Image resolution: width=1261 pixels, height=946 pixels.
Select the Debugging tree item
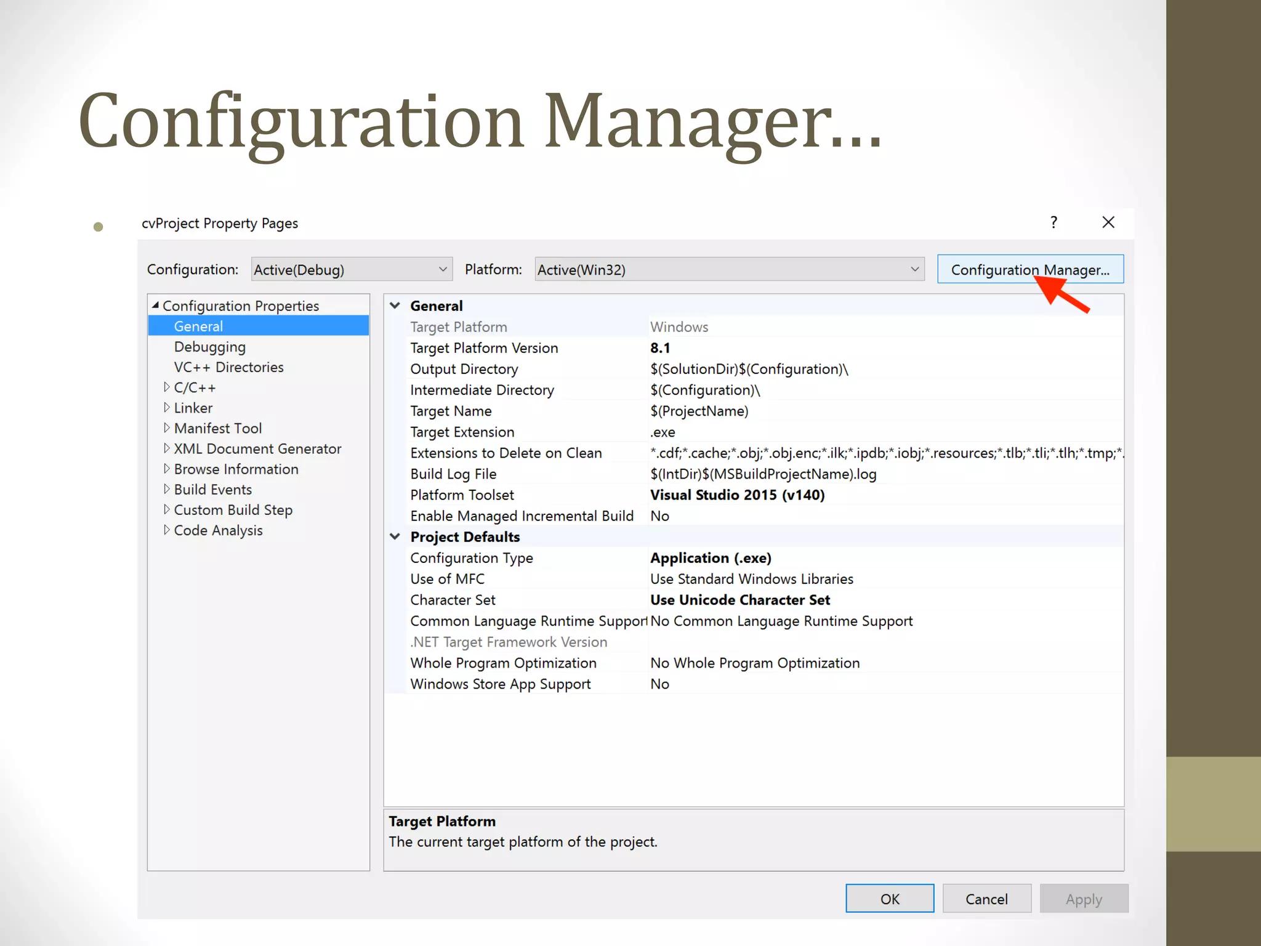click(209, 347)
